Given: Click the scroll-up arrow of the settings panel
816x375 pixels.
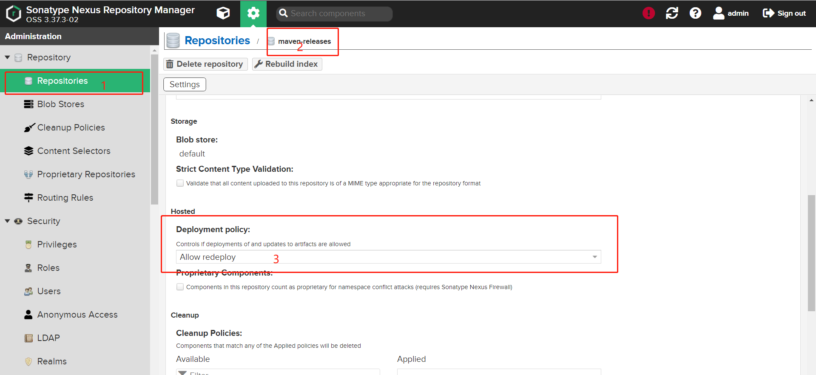Looking at the screenshot, I should 811,101.
